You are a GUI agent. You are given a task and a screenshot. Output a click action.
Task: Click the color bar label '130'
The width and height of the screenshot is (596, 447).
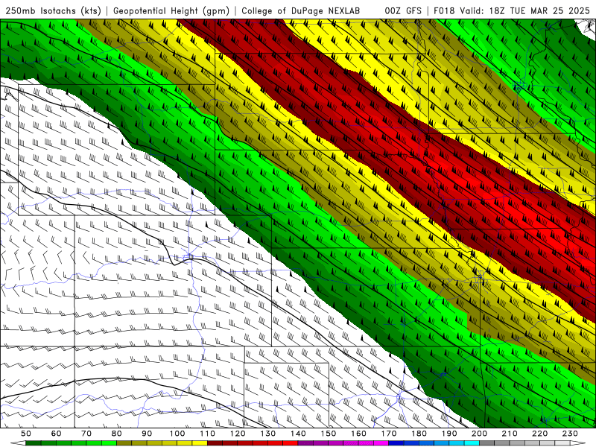point(267,434)
